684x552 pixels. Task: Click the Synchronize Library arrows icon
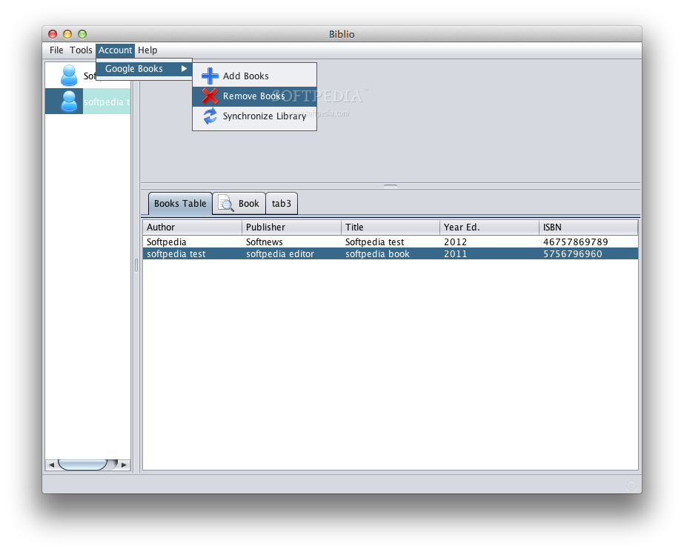click(x=210, y=116)
